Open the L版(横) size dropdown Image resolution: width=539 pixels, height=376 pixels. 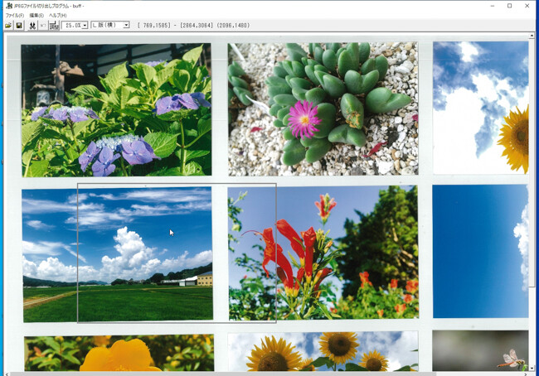pos(126,25)
